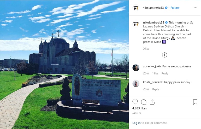Open the kosta_prevas15 username link
This screenshot has height=129, width=201.
click(x=153, y=82)
